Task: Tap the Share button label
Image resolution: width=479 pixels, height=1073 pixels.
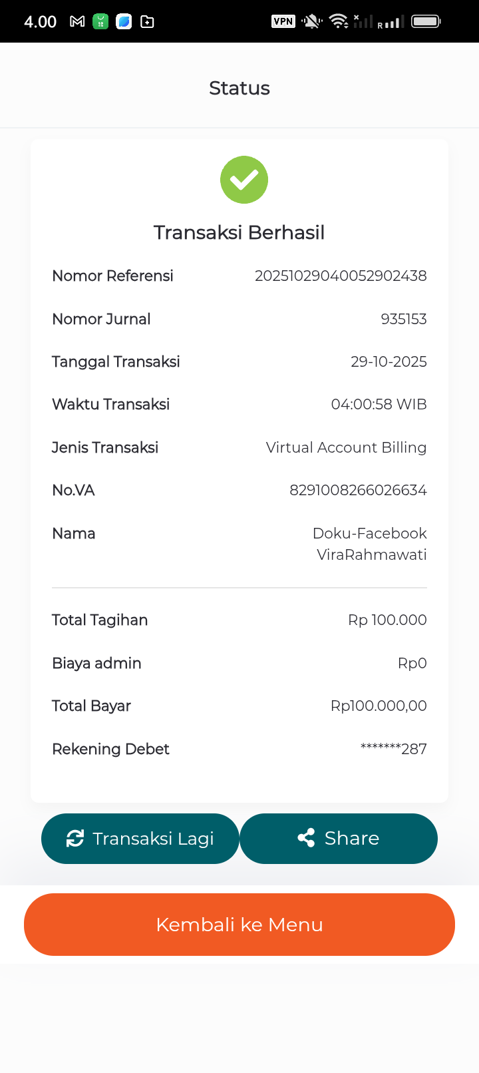Action: pyautogui.click(x=352, y=838)
